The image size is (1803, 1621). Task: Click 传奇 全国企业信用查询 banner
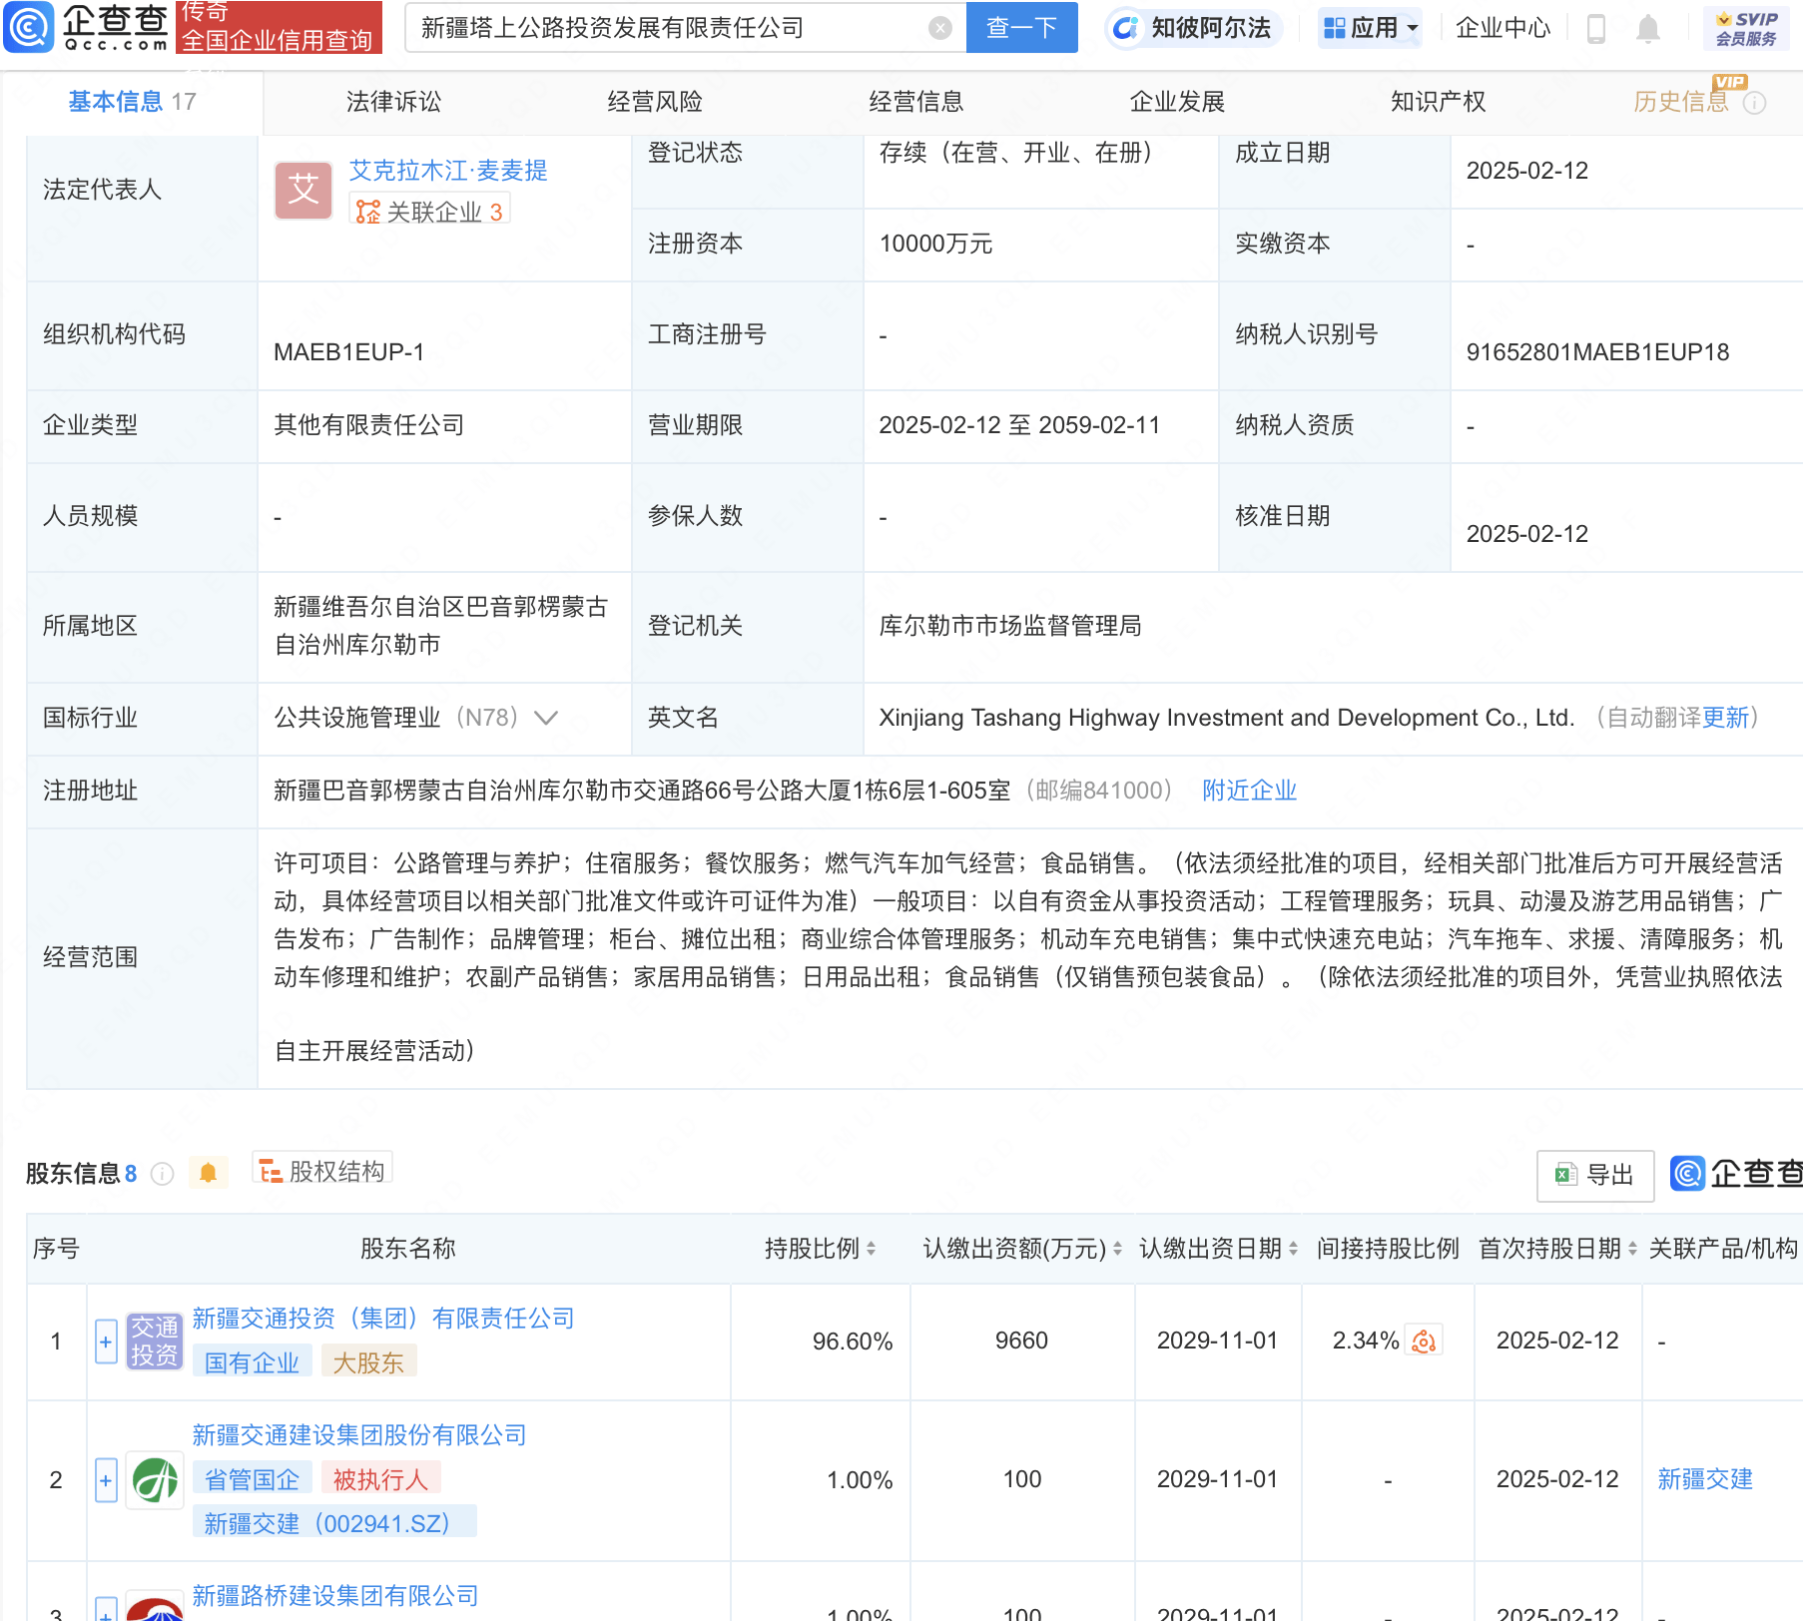pos(279,27)
